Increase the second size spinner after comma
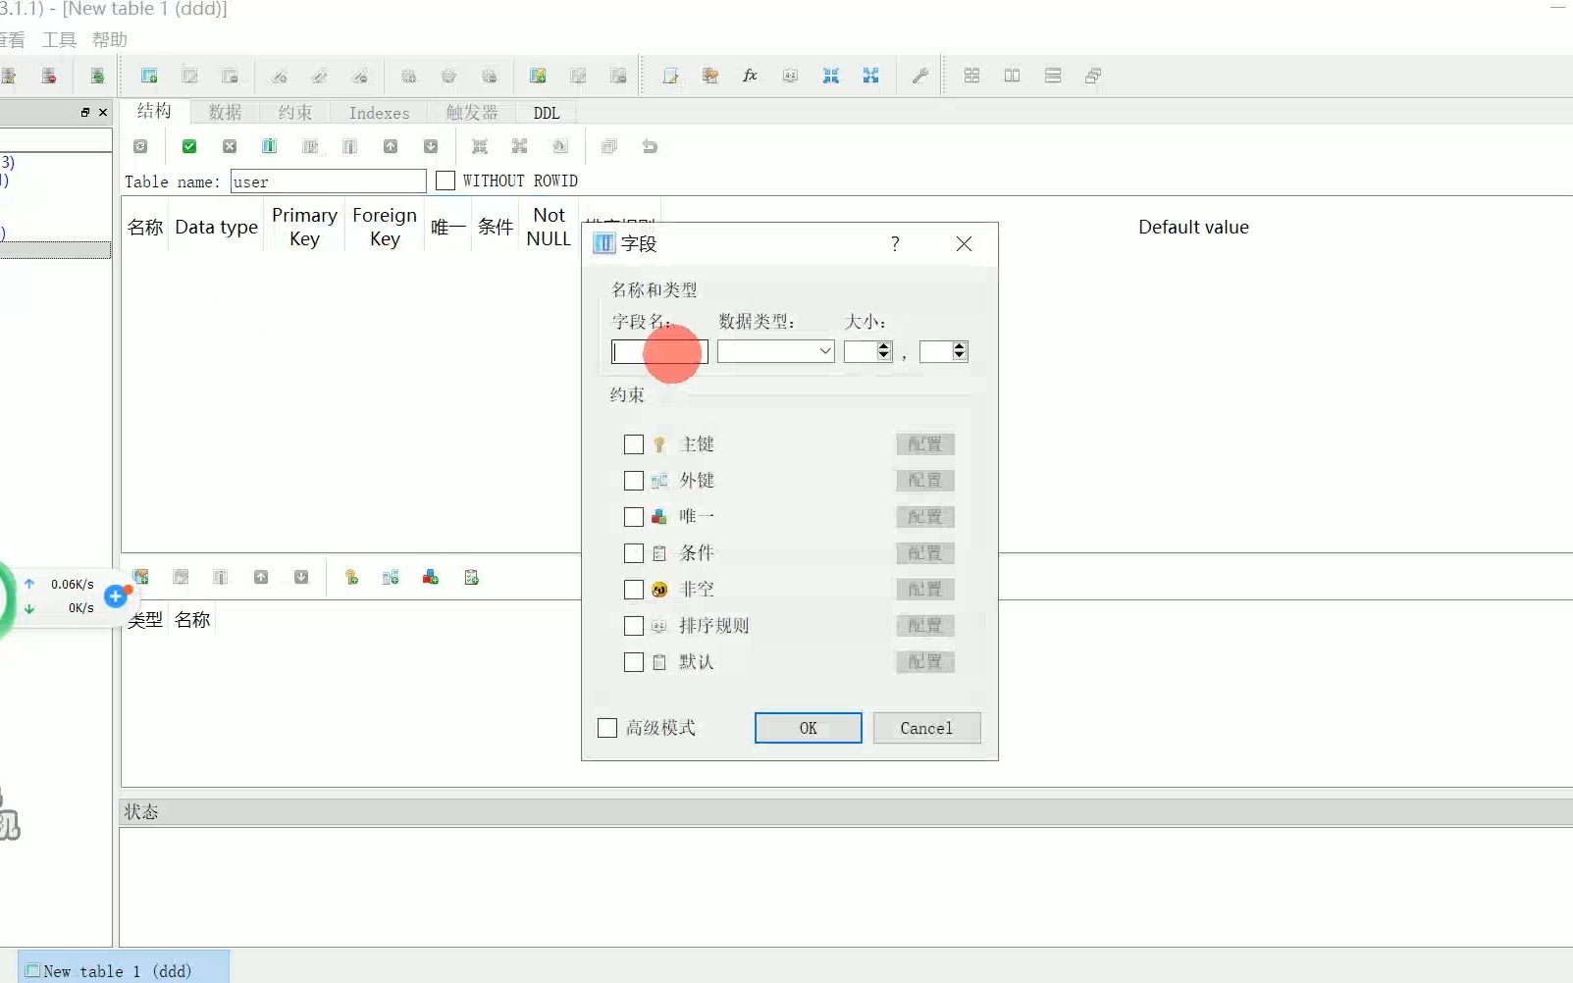Viewport: 1573px width, 983px height. tap(960, 346)
